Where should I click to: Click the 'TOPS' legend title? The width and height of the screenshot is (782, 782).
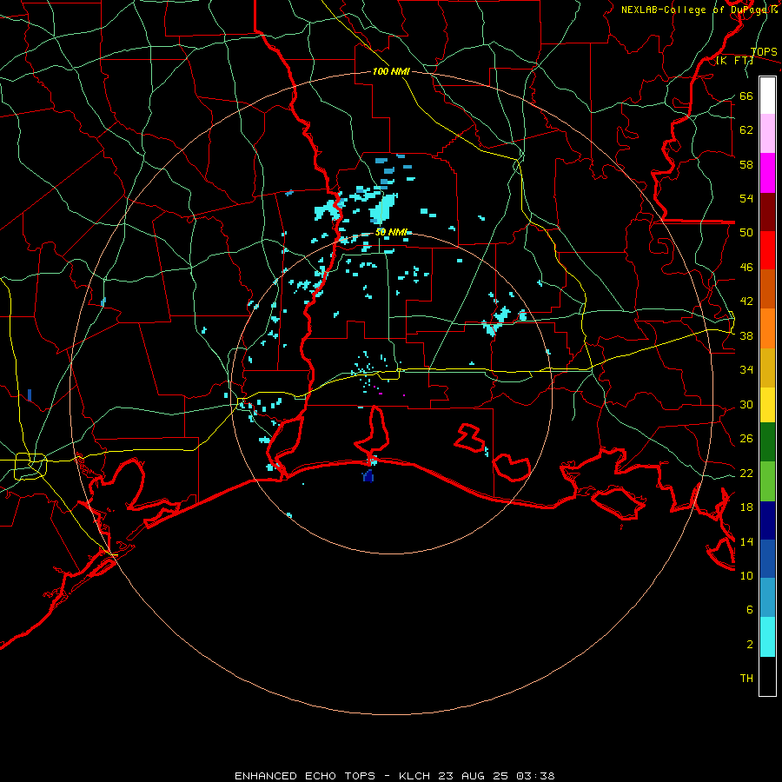[764, 52]
